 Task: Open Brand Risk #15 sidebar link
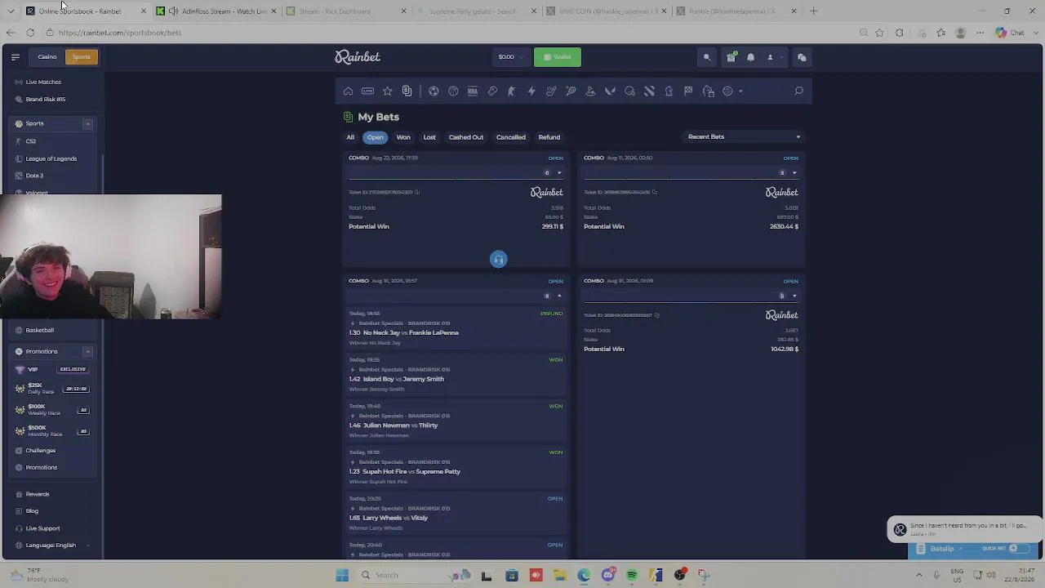(x=45, y=100)
